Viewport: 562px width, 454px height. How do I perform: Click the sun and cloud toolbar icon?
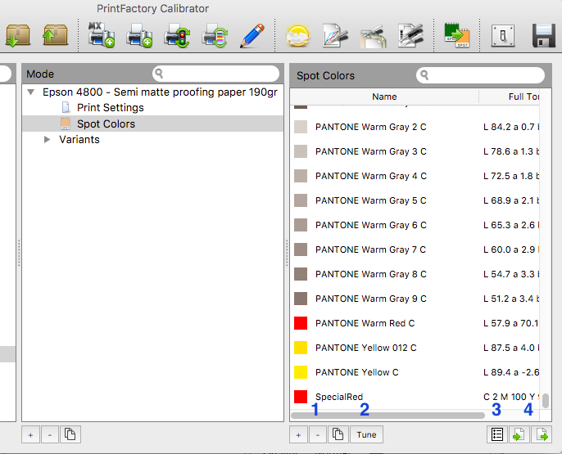point(297,36)
